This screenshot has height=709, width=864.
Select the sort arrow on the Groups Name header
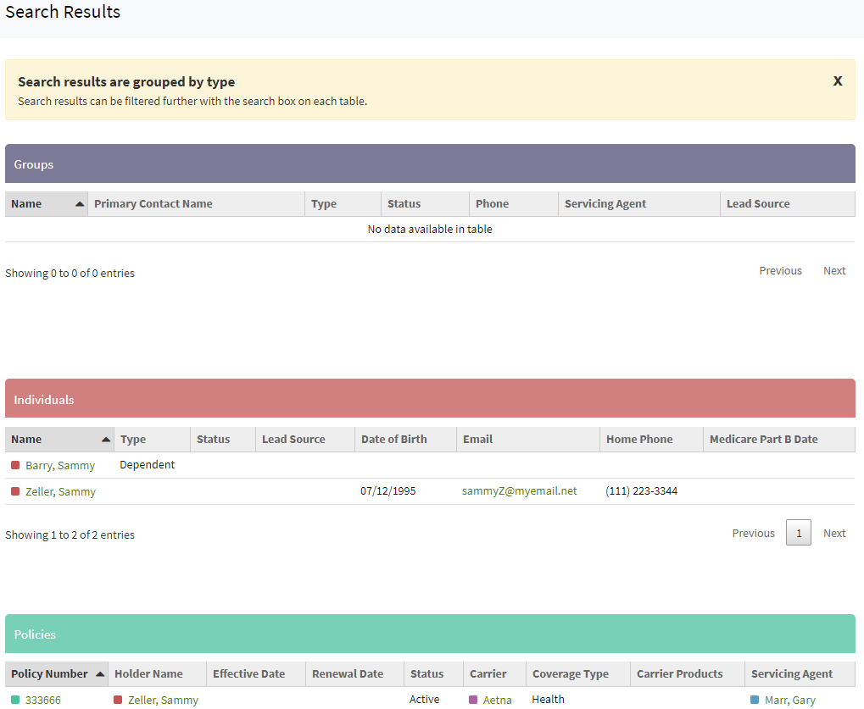tap(79, 203)
